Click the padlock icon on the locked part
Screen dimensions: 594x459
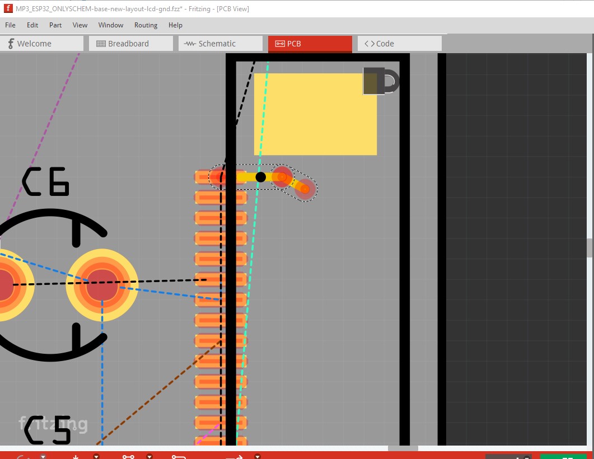[x=381, y=81]
